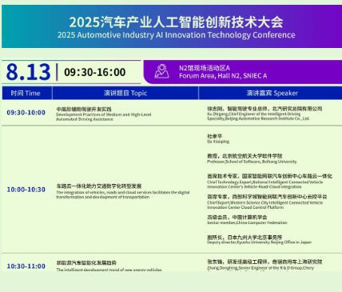The height and width of the screenshot is (292, 342).
Task: Select the 10:00-10:30 time slot
Action: click(26, 190)
